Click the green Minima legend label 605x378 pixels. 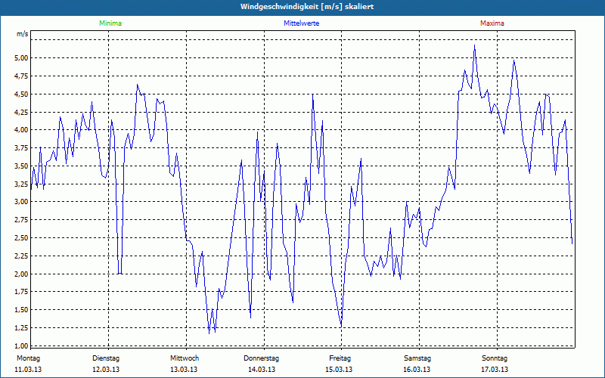[110, 23]
